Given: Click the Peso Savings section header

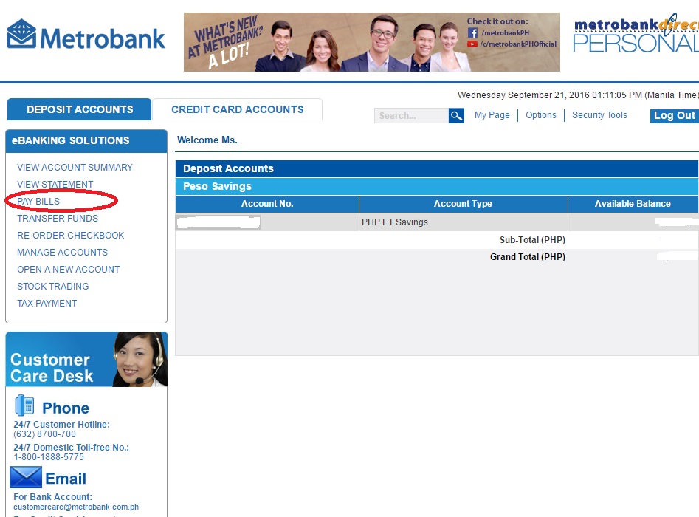Looking at the screenshot, I should (436, 186).
